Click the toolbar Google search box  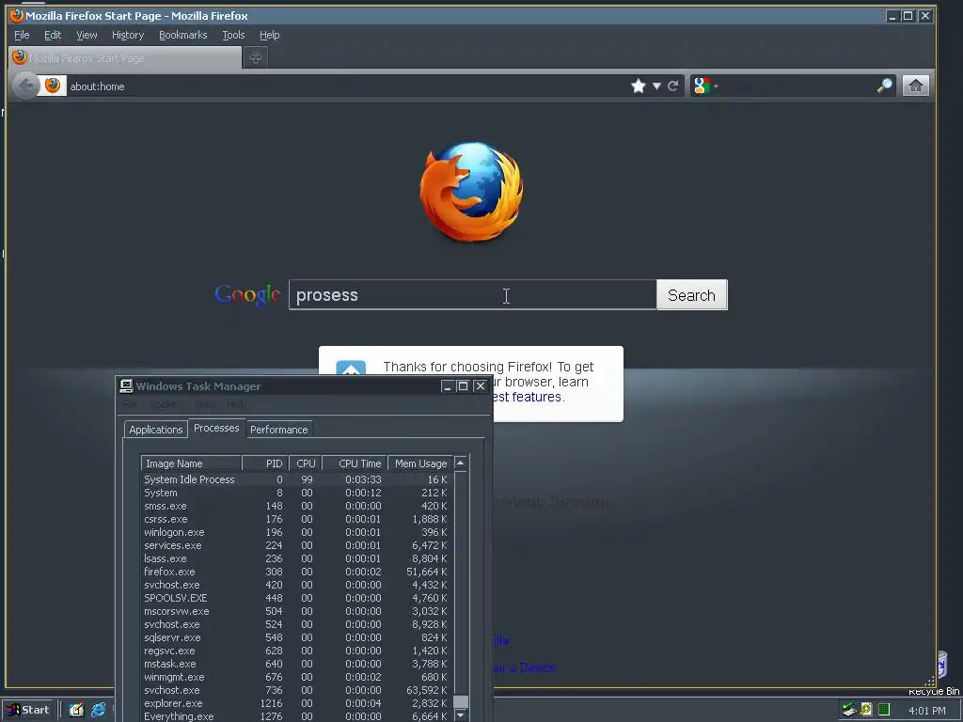pos(798,86)
